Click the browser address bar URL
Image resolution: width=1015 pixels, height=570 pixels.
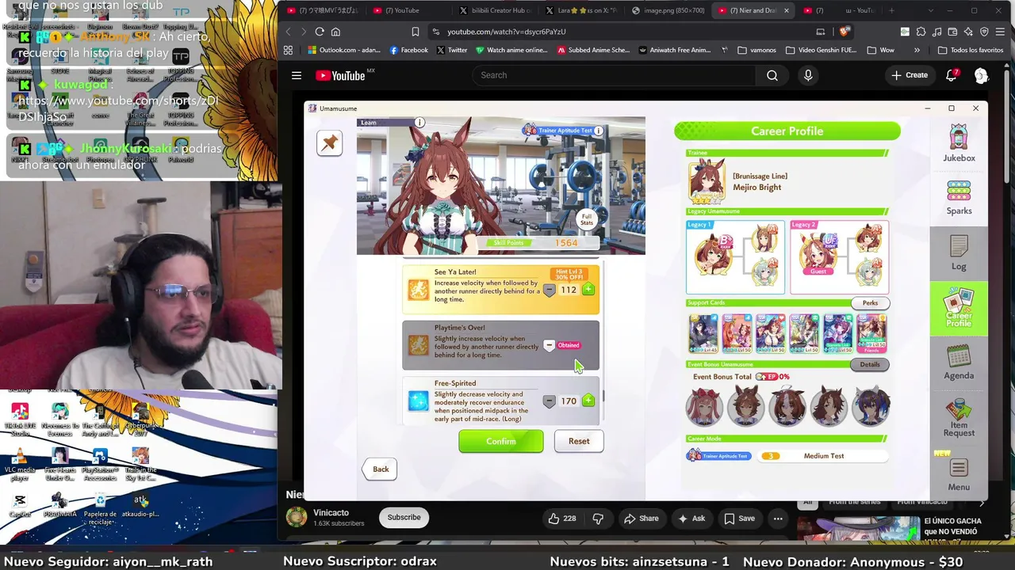pos(507,32)
